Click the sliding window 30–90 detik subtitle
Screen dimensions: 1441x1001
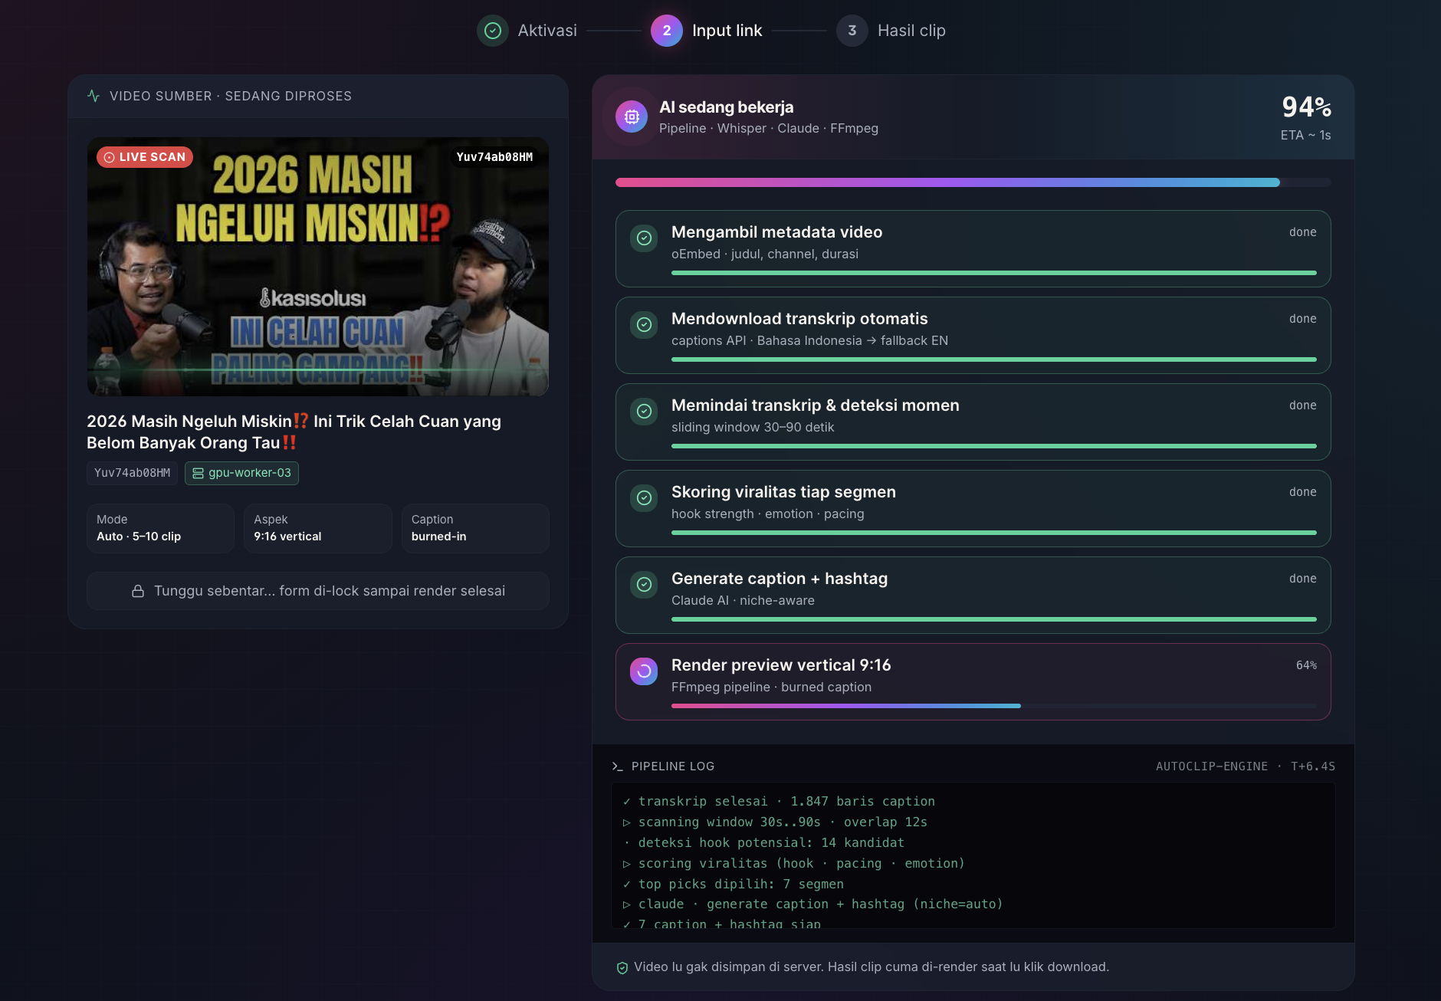[753, 427]
